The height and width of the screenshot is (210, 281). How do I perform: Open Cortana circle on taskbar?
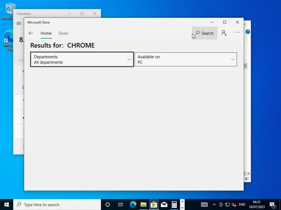(x=108, y=205)
